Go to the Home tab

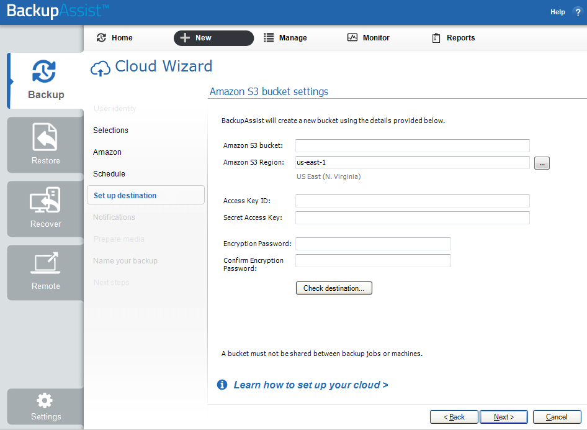point(115,38)
